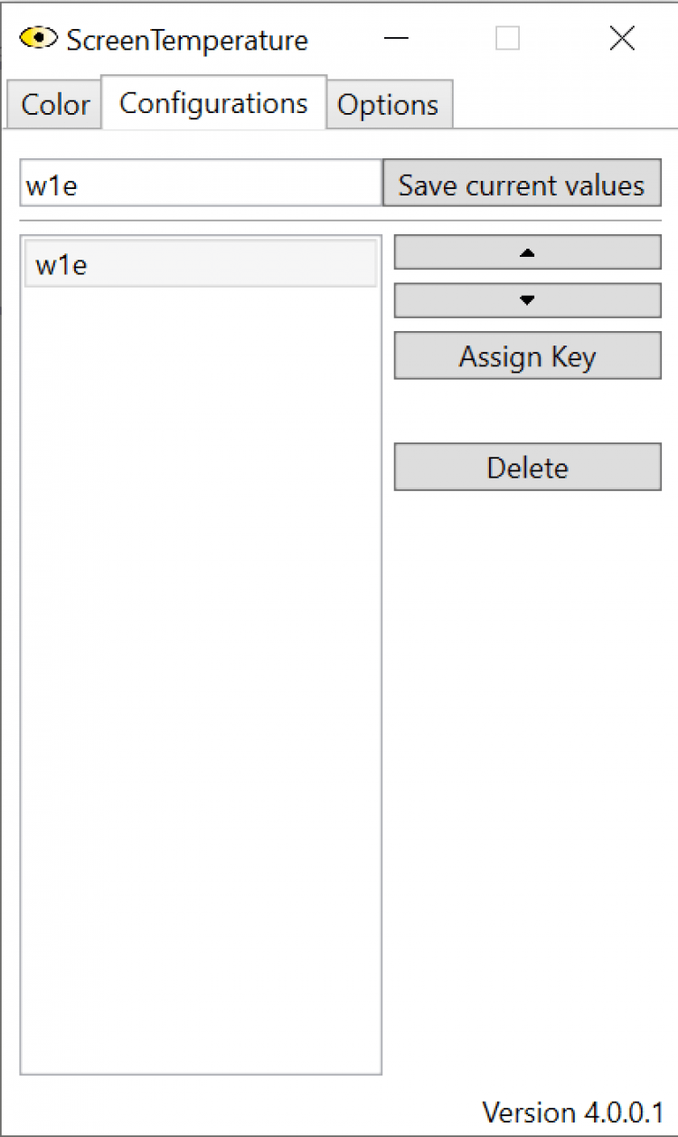This screenshot has height=1137, width=678.
Task: Switch to the Color tab
Action: pyautogui.click(x=54, y=105)
